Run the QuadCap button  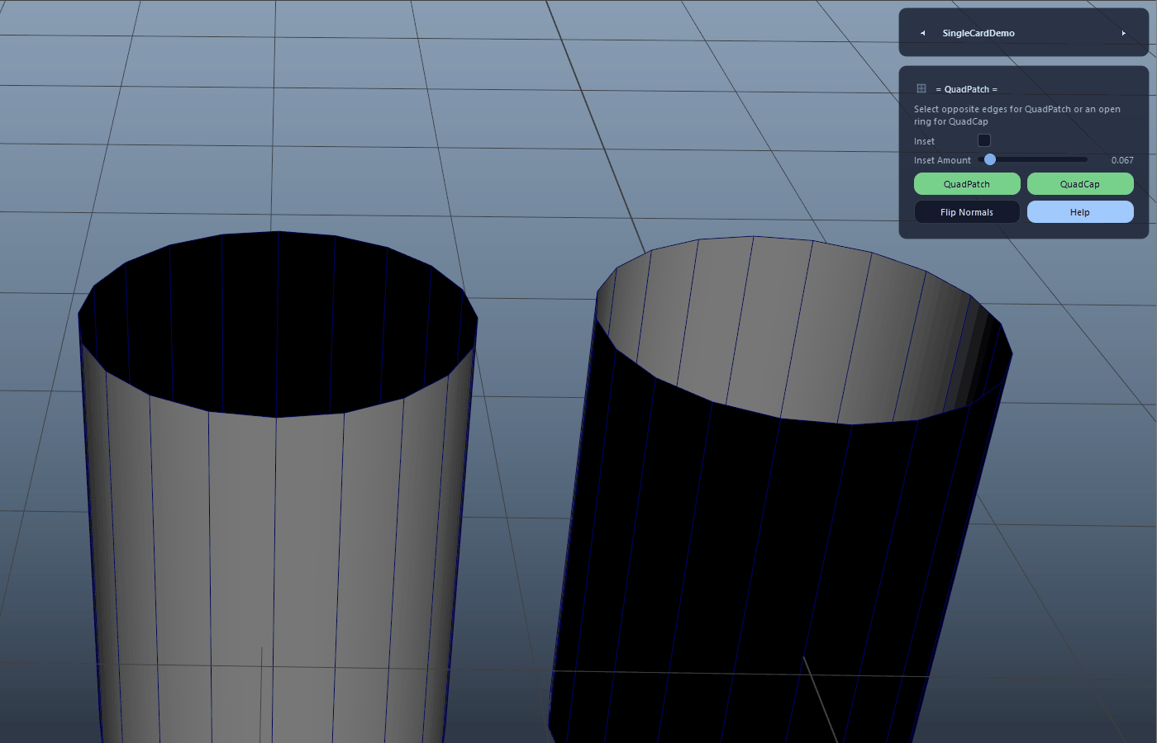pyautogui.click(x=1080, y=184)
